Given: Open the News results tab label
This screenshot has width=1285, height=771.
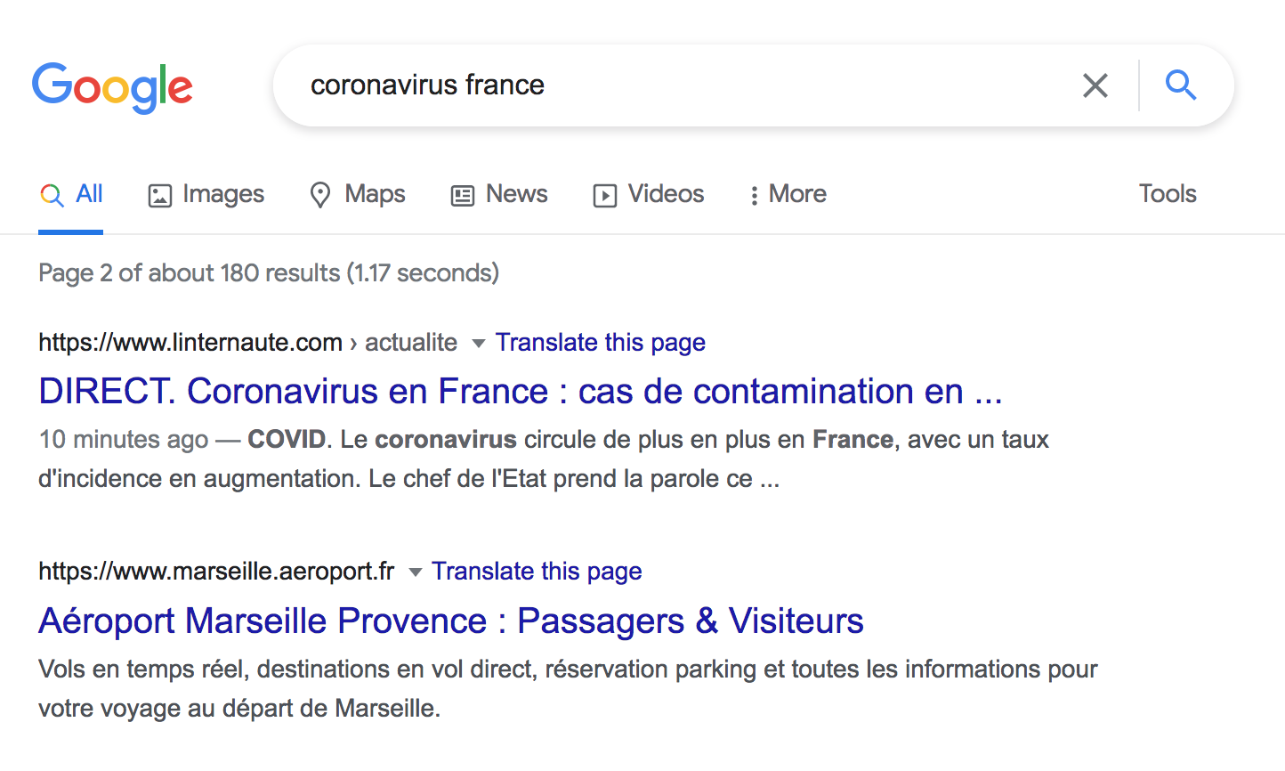Looking at the screenshot, I should (x=516, y=194).
